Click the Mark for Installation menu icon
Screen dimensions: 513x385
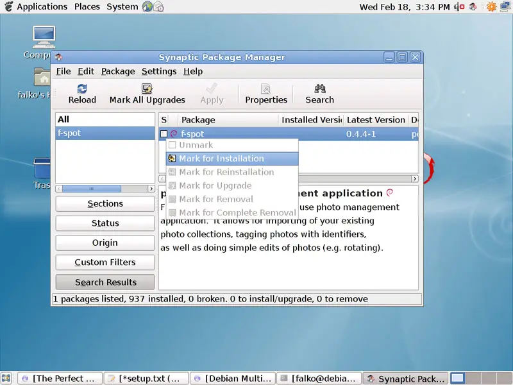[x=172, y=158]
